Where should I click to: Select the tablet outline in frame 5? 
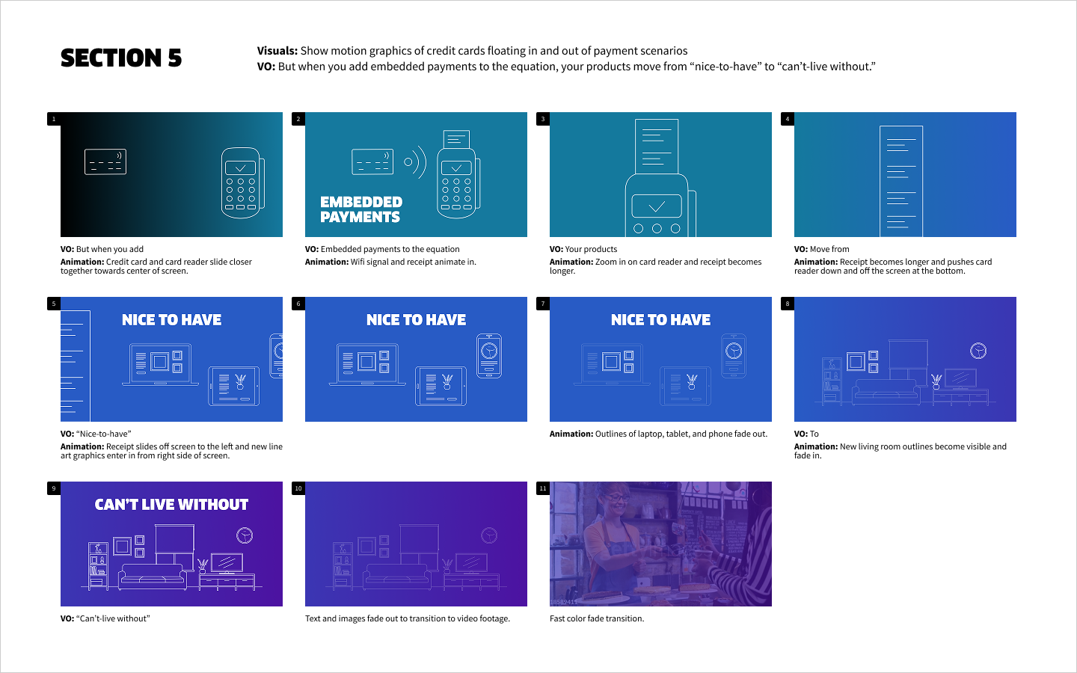pos(234,386)
